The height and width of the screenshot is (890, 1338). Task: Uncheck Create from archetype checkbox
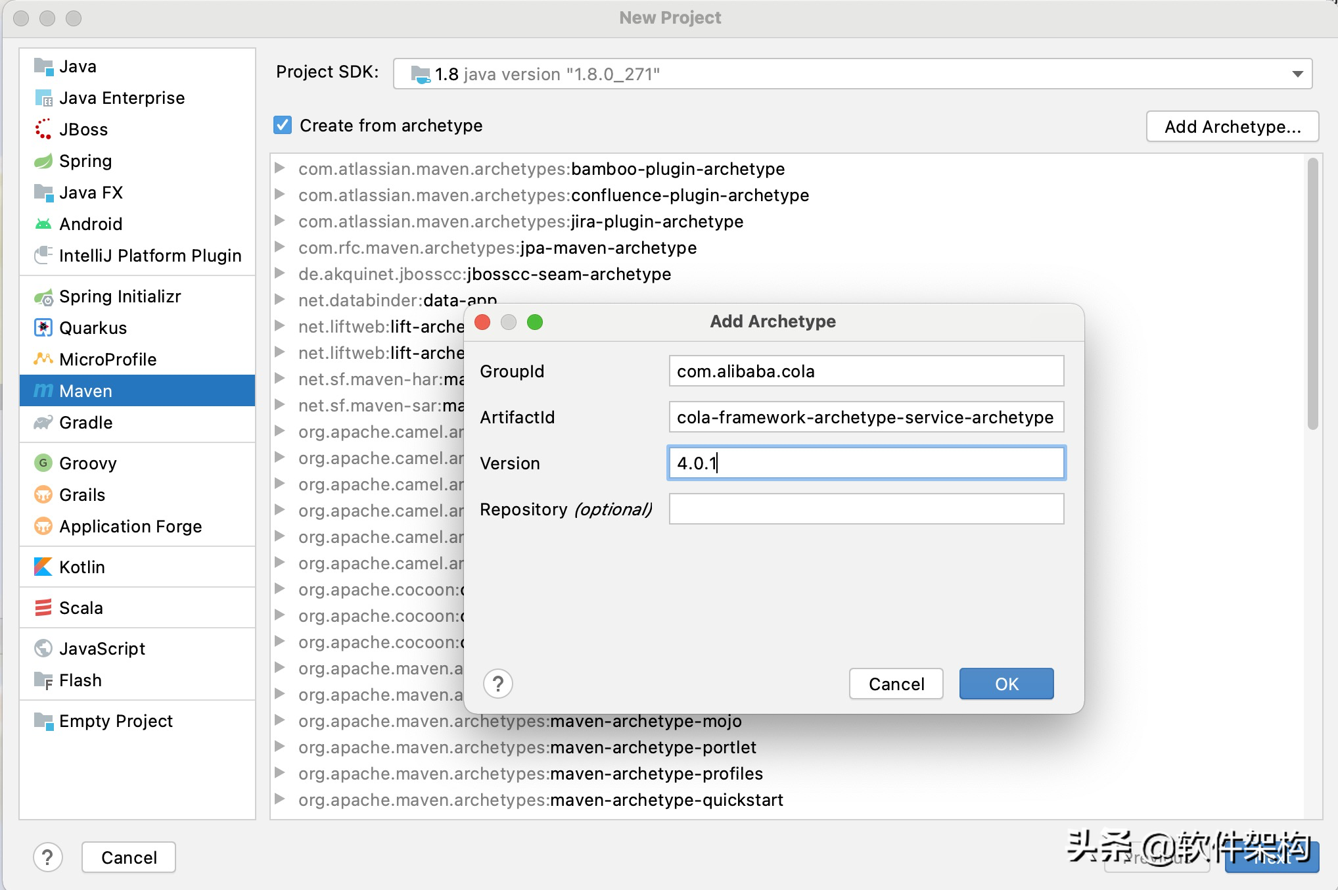click(283, 125)
